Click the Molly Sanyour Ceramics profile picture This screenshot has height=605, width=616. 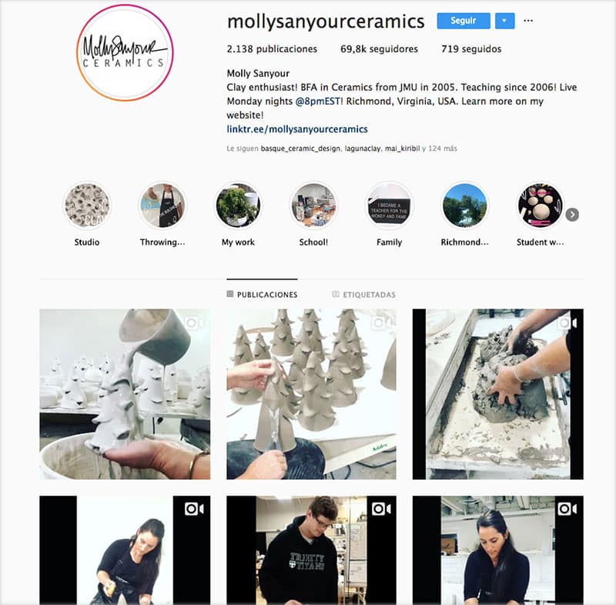click(125, 53)
